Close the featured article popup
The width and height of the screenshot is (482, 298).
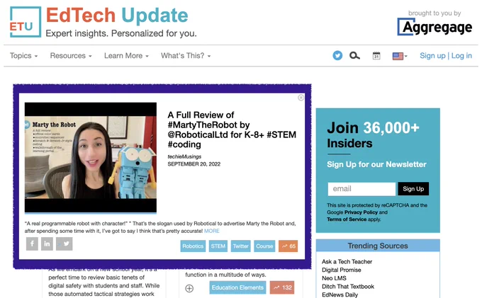pyautogui.click(x=301, y=98)
